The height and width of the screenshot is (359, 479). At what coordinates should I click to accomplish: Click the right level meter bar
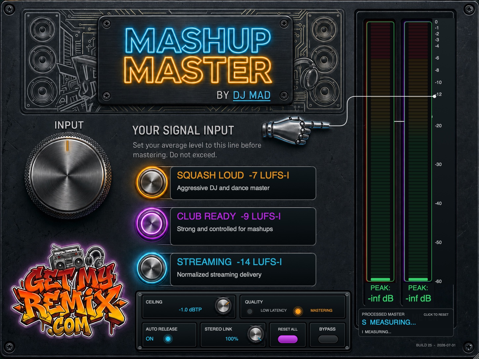pos(418,152)
